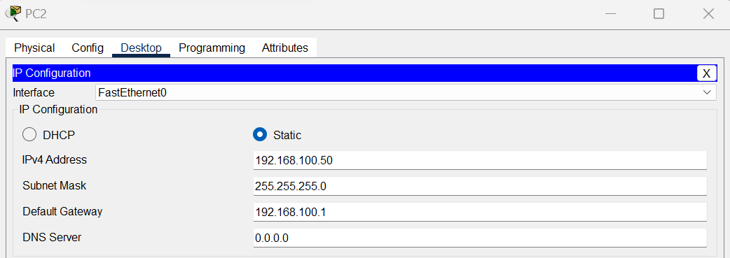Image resolution: width=730 pixels, height=258 pixels.
Task: Click the Subnet Mask field
Action: [480, 187]
